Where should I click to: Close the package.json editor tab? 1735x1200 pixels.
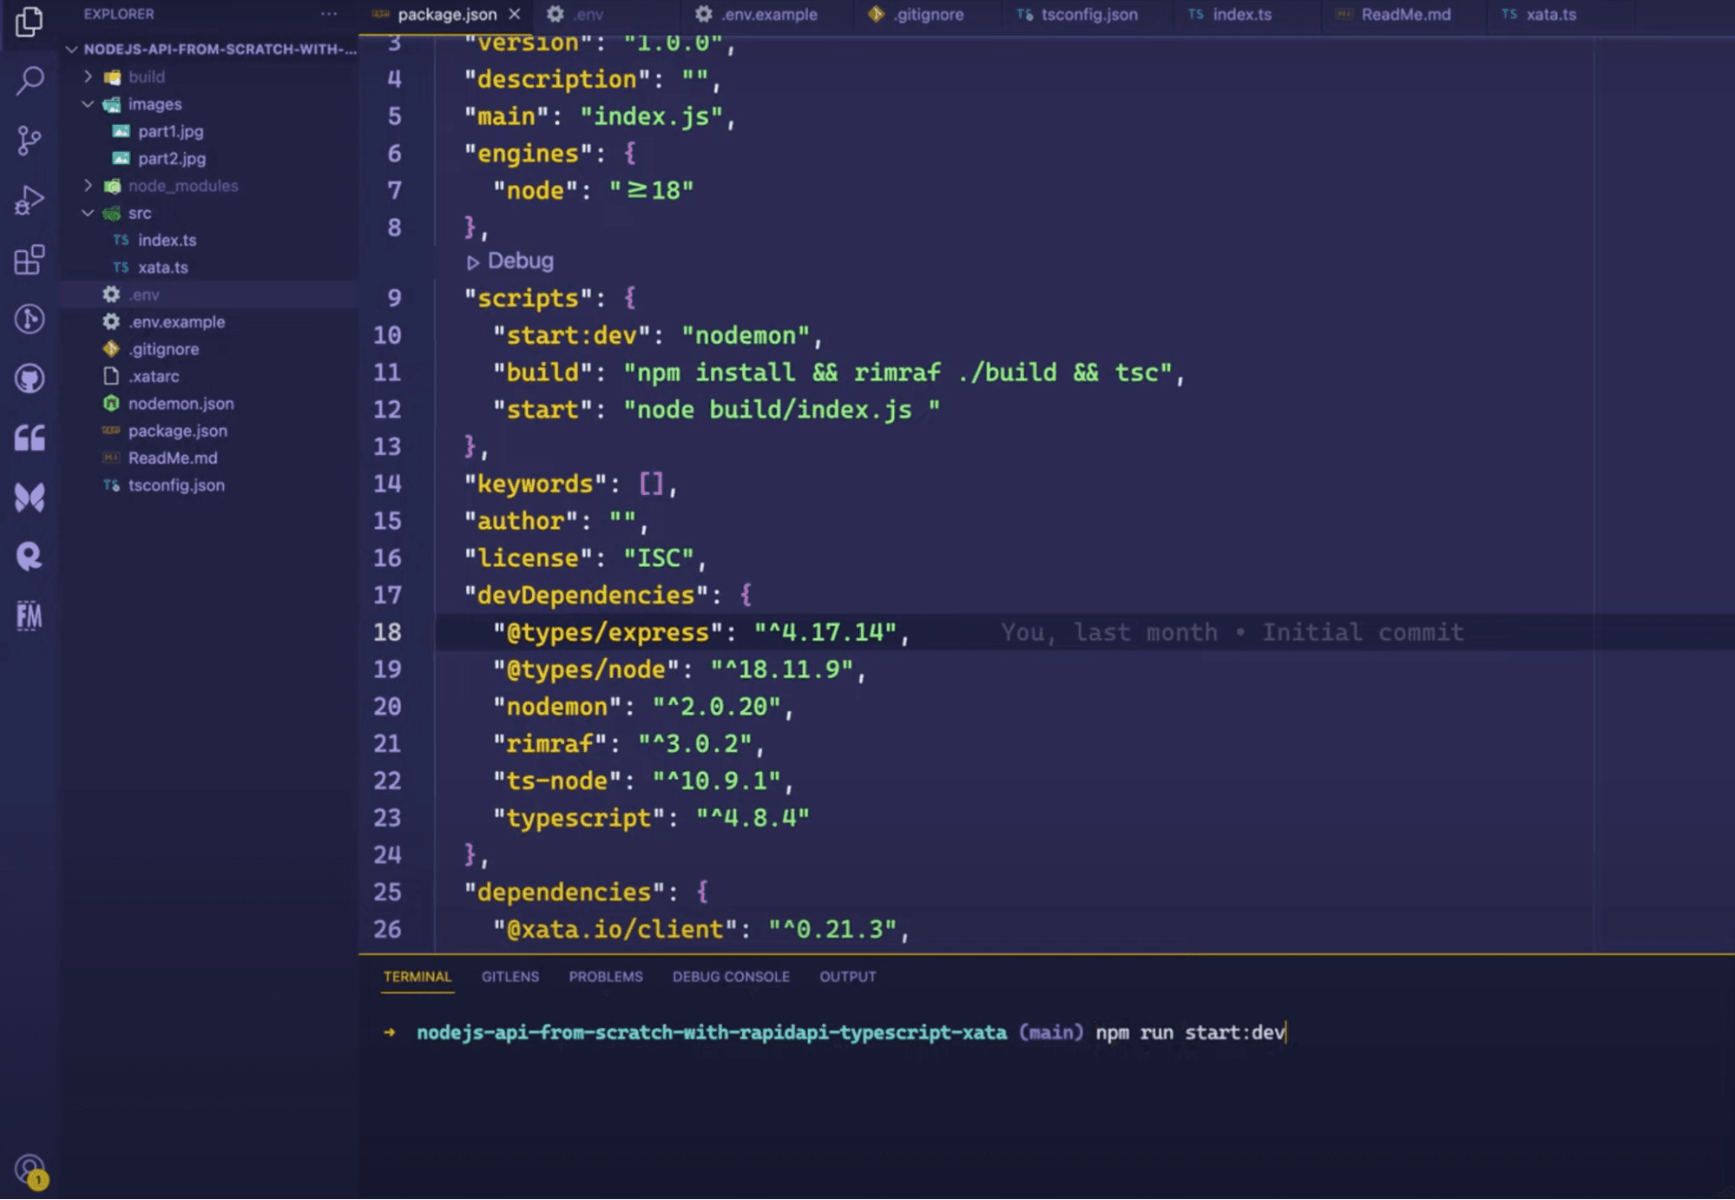[515, 14]
